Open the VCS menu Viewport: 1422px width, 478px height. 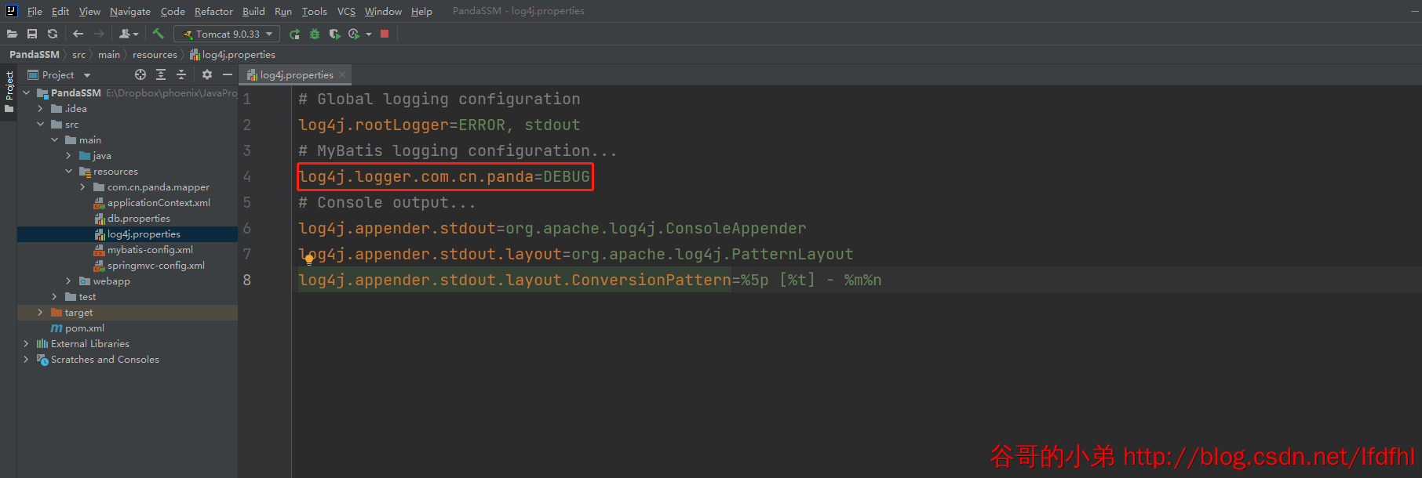(346, 11)
